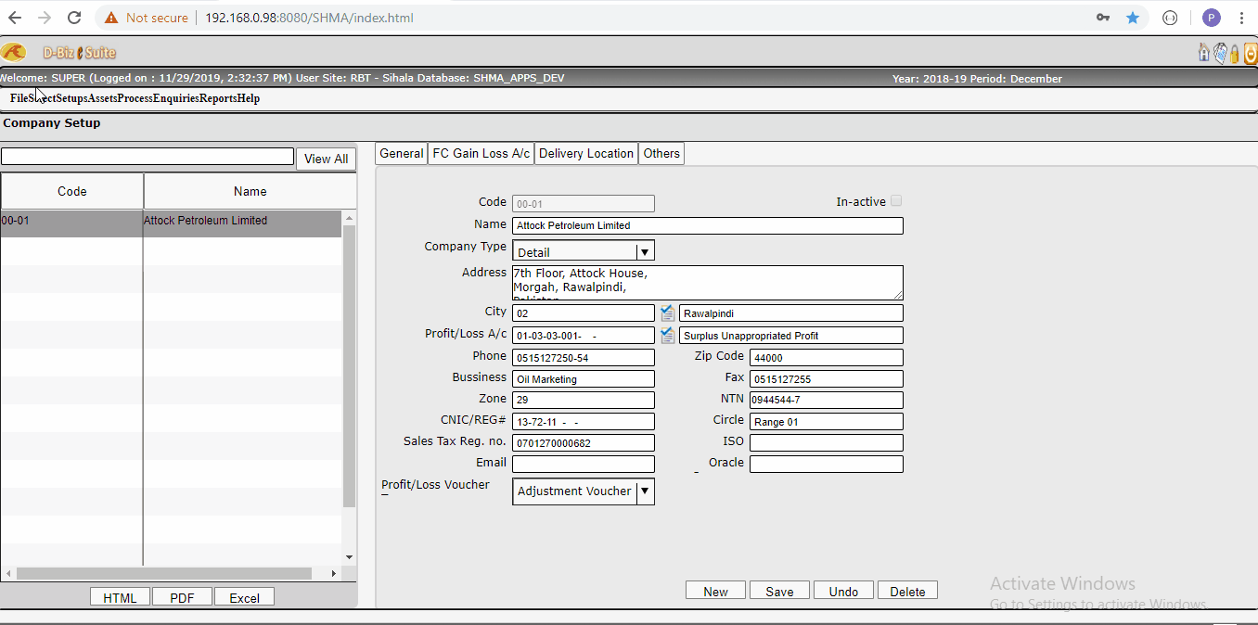Focus the Zone field
Image resolution: width=1258 pixels, height=625 pixels.
[x=584, y=400]
